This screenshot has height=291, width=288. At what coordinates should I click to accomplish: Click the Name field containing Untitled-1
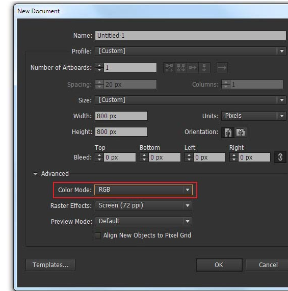[191, 36]
